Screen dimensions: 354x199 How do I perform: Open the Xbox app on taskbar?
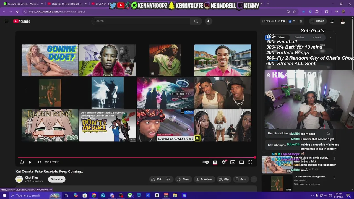(x=130, y=195)
